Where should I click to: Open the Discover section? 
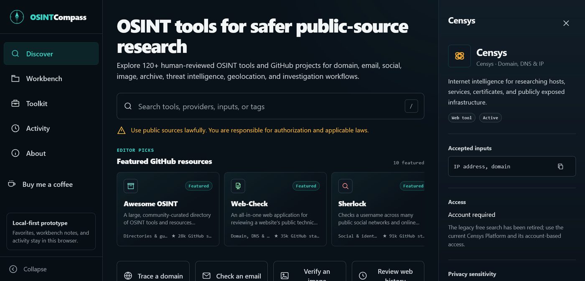click(51, 53)
